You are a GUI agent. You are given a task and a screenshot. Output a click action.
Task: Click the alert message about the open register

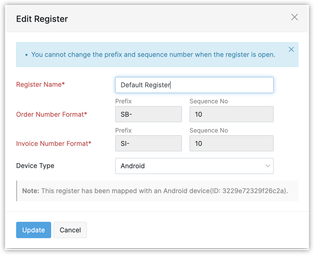[x=153, y=55]
